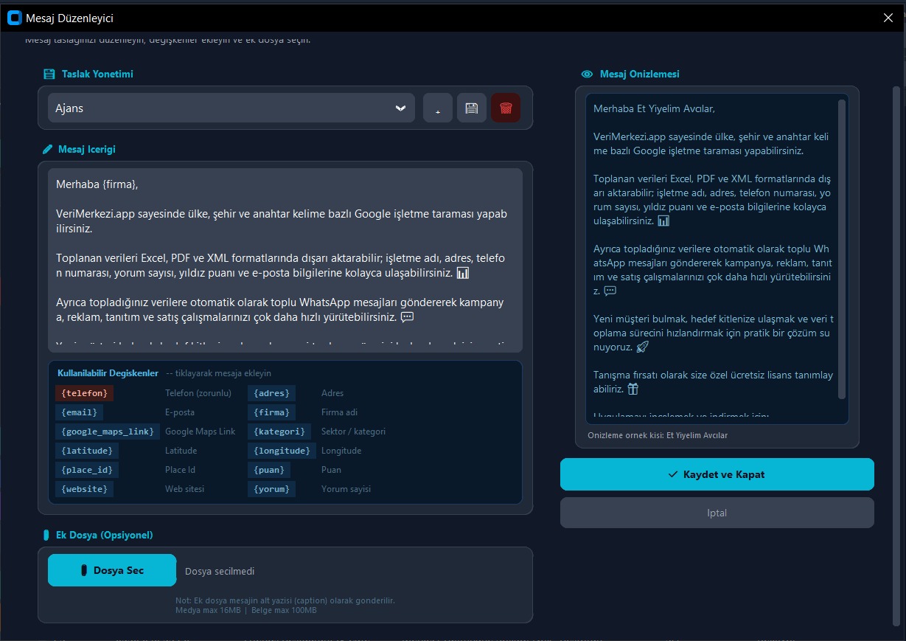
Task: Click Kaydet ve Kapat button
Action: (x=717, y=474)
